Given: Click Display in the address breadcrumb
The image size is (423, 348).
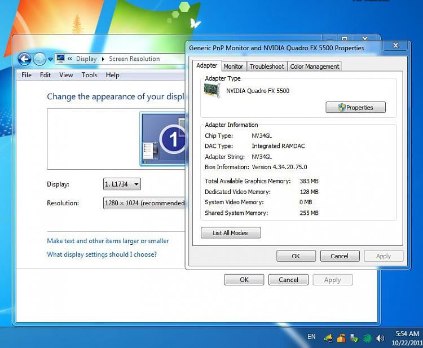Looking at the screenshot, I should pyautogui.click(x=86, y=59).
